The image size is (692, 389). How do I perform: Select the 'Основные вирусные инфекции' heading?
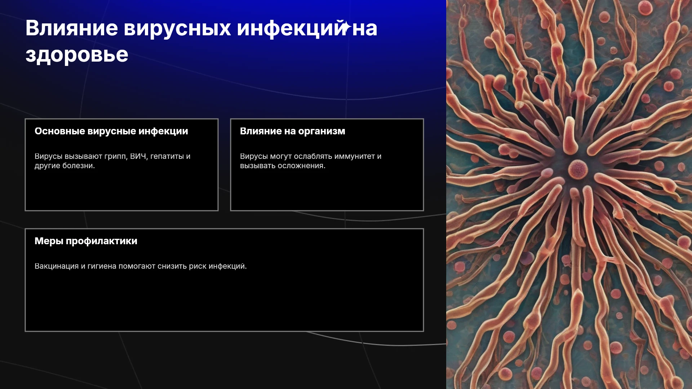tap(111, 131)
